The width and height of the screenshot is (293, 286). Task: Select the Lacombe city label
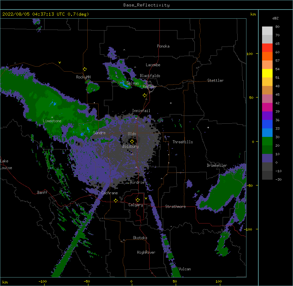pyautogui.click(x=153, y=65)
